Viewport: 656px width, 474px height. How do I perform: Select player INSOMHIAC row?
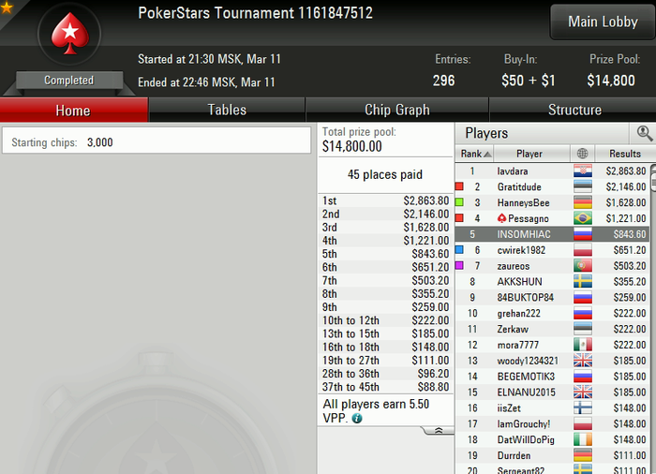tap(552, 234)
